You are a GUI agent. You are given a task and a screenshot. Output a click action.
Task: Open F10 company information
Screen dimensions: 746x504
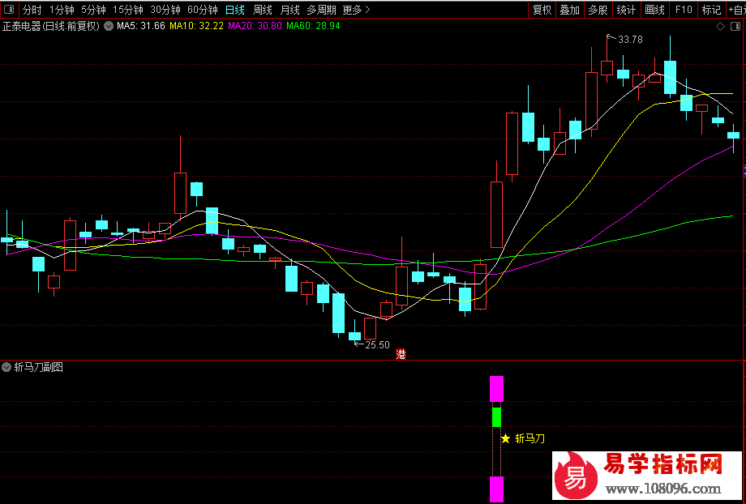684,10
